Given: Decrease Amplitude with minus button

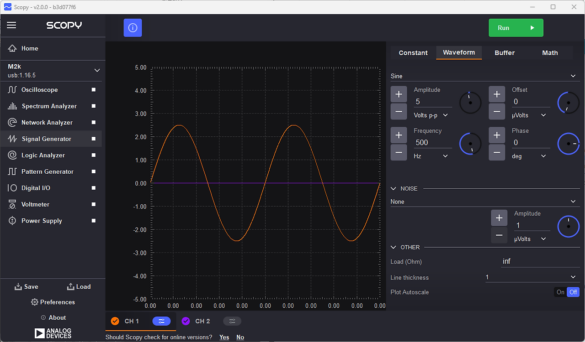Looking at the screenshot, I should (399, 111).
